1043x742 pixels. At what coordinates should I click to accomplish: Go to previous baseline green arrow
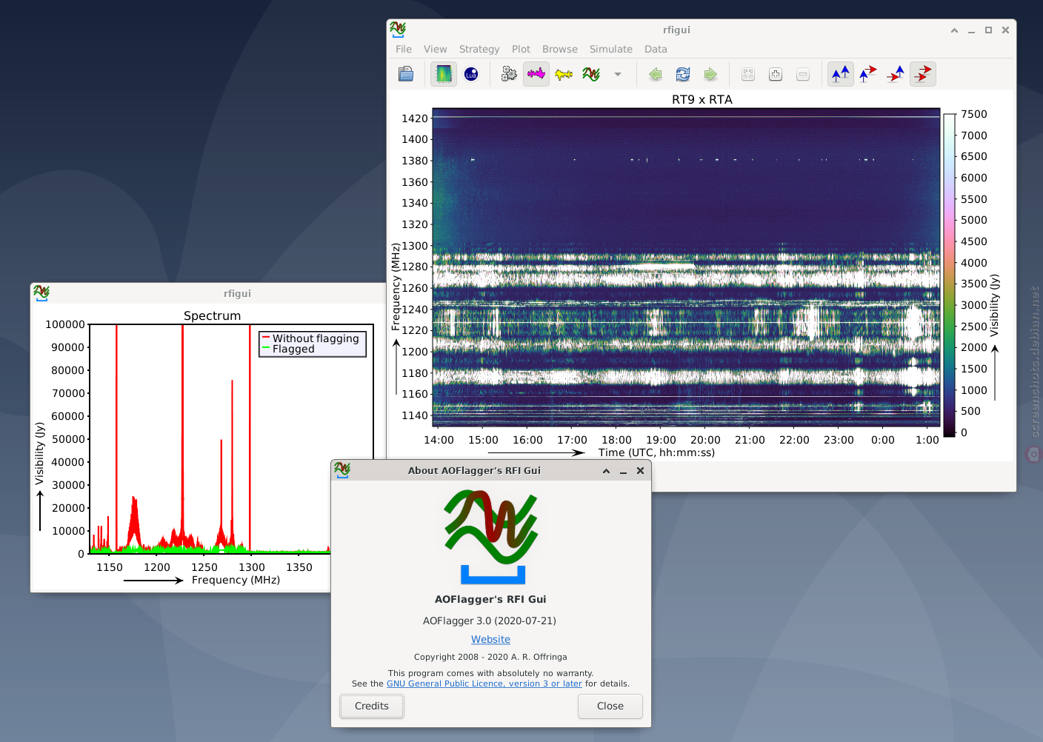coord(656,74)
